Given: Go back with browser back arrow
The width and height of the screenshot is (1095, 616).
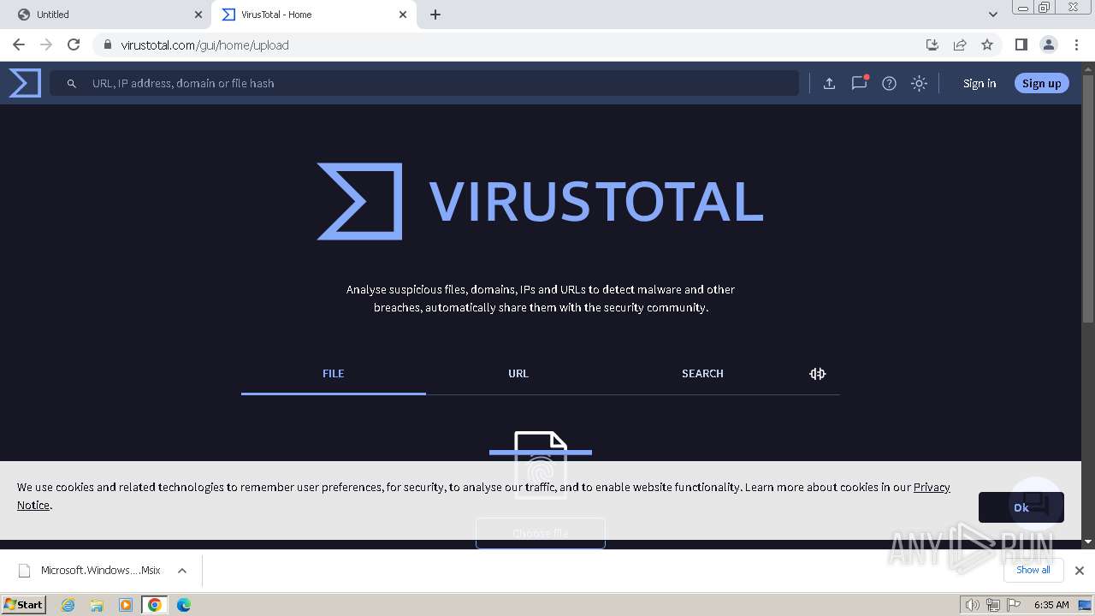Looking at the screenshot, I should tap(19, 44).
